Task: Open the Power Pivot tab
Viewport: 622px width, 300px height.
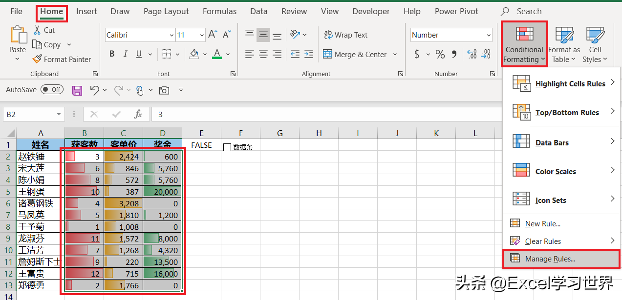Action: [x=457, y=11]
